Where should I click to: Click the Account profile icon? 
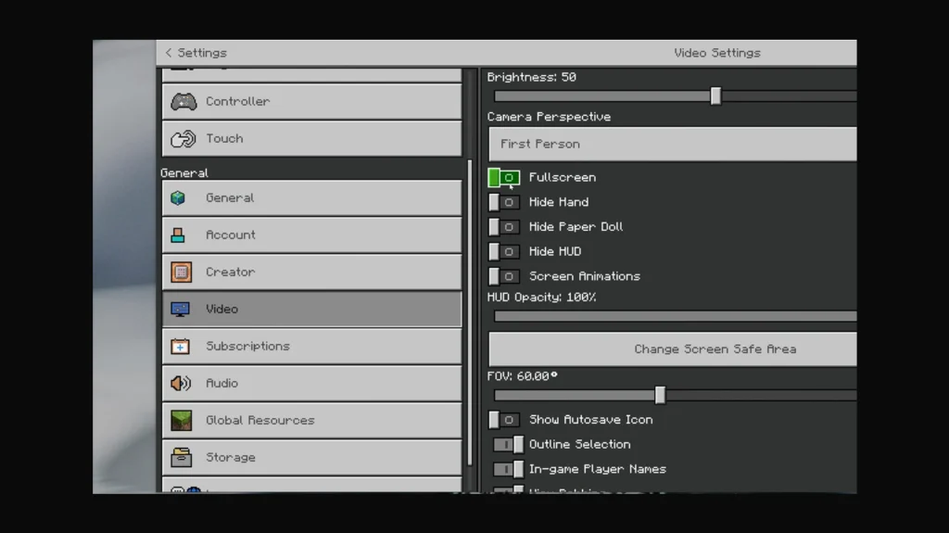[179, 235]
